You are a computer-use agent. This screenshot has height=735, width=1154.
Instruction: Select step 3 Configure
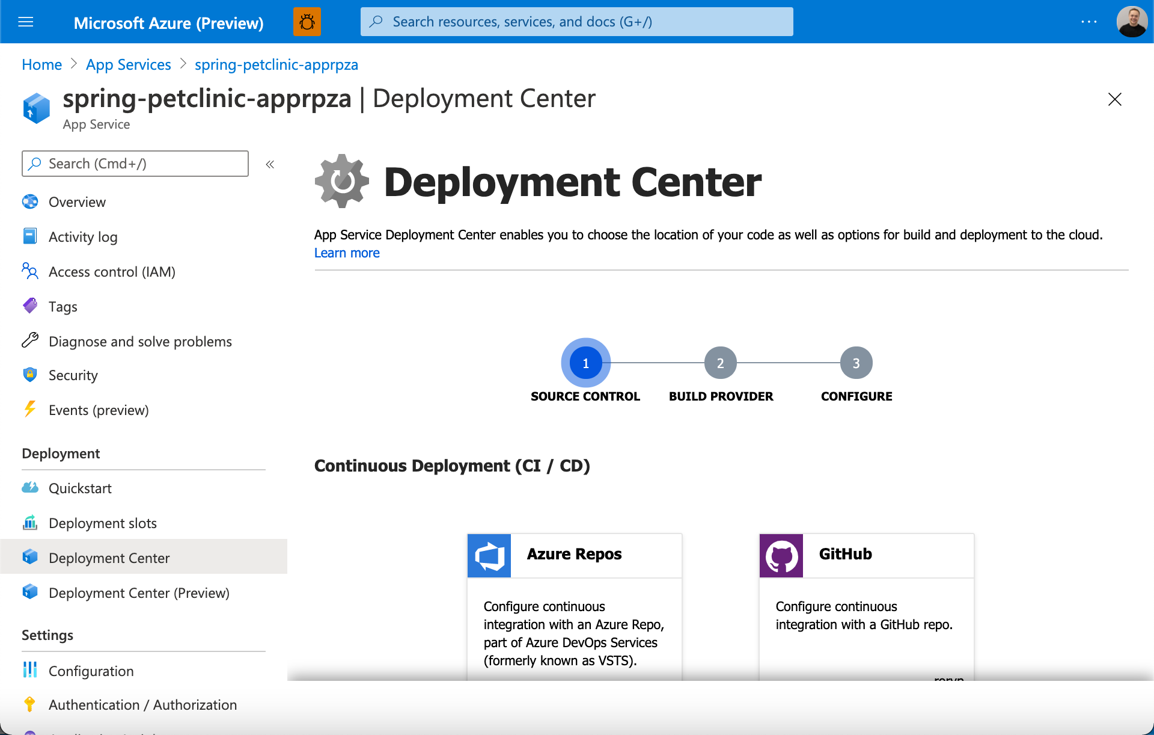pyautogui.click(x=856, y=362)
